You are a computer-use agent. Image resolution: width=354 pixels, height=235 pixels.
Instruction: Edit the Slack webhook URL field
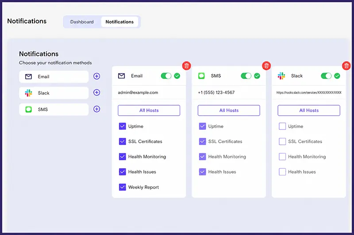[309, 92]
